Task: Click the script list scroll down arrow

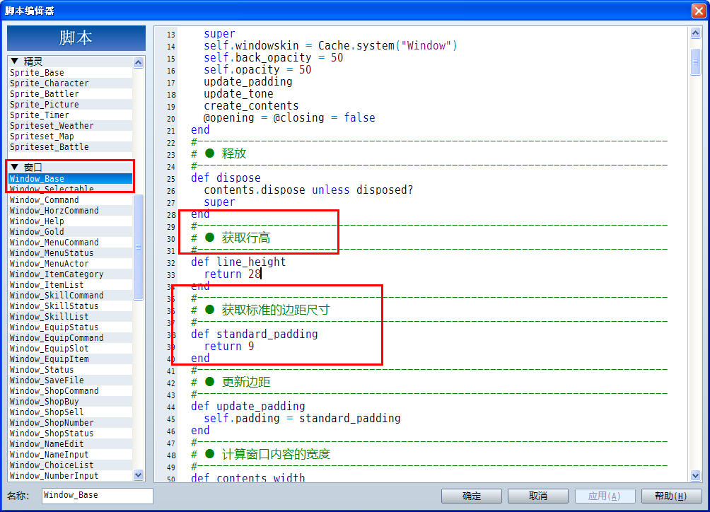Action: point(139,475)
